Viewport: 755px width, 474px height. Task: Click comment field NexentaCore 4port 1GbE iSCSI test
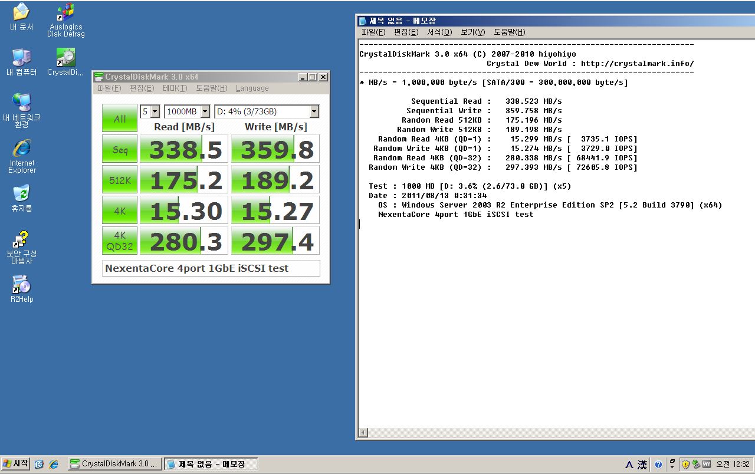pyautogui.click(x=211, y=268)
